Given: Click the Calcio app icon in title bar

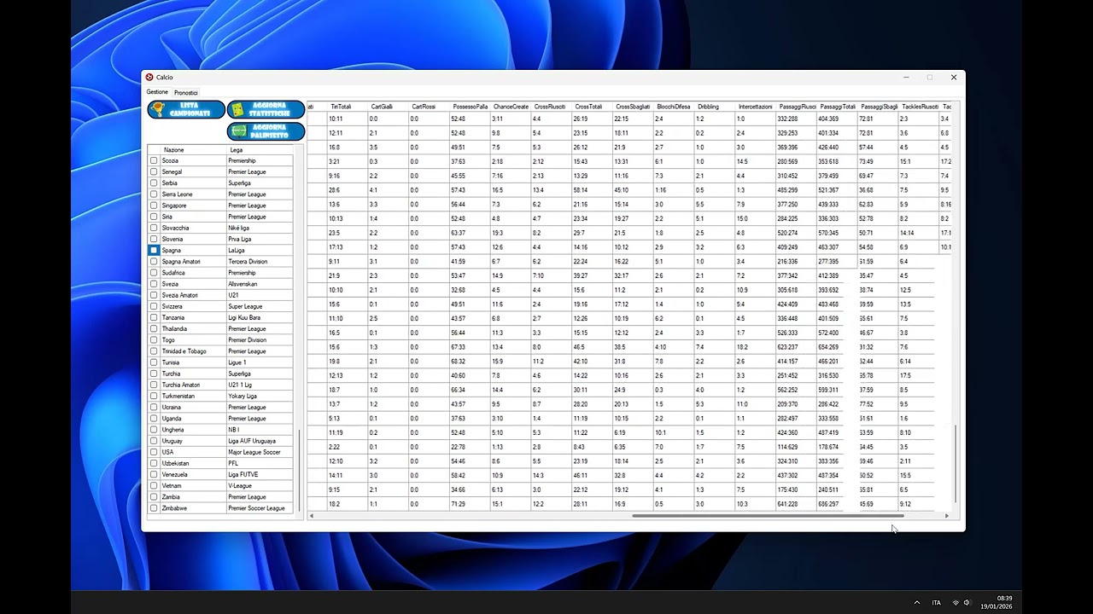Looking at the screenshot, I should pos(149,77).
